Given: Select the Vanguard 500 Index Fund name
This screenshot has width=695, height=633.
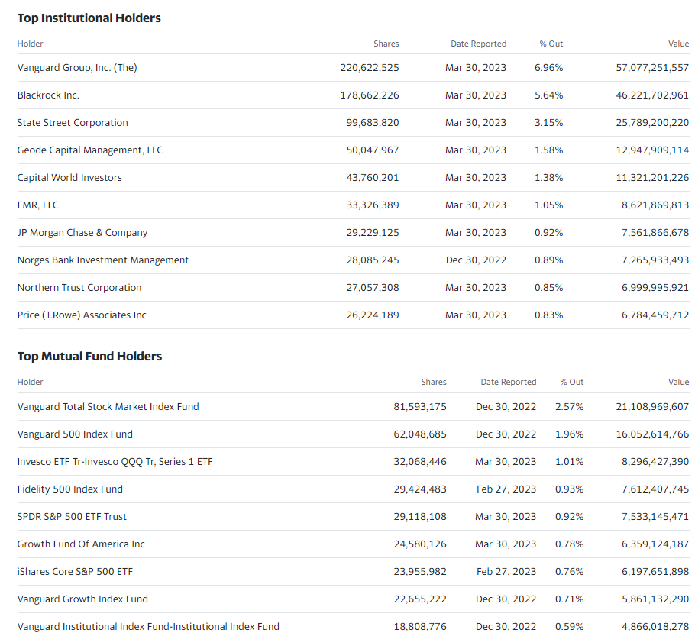Looking at the screenshot, I should tap(75, 434).
